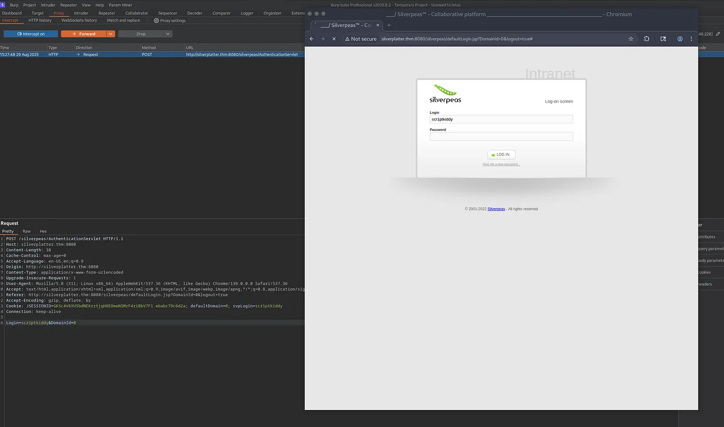Click the browser back arrow

tap(311, 39)
